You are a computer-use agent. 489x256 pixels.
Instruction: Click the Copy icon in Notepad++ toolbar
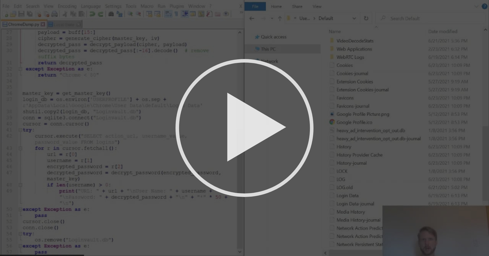click(x=73, y=14)
